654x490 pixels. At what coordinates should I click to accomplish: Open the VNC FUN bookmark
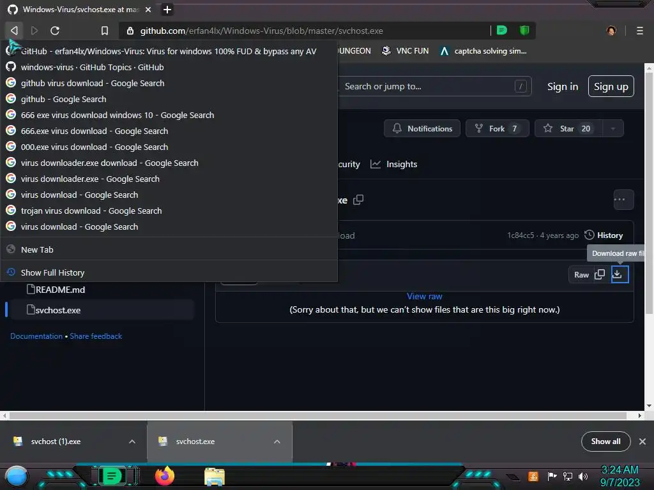point(405,51)
